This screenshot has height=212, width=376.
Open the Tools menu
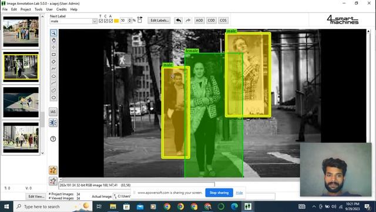click(x=38, y=9)
